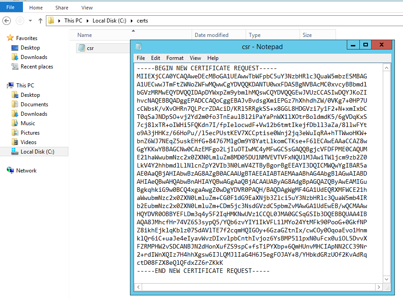
Task: Click Notepad's vertical scrollbar down arrow
Action: click(x=386, y=279)
